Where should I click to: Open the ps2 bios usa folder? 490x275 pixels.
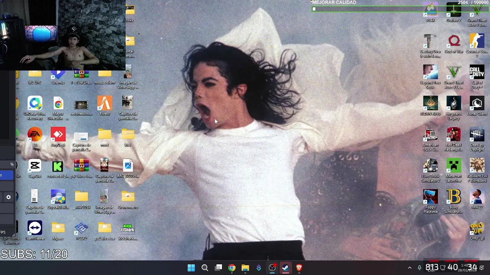105,230
